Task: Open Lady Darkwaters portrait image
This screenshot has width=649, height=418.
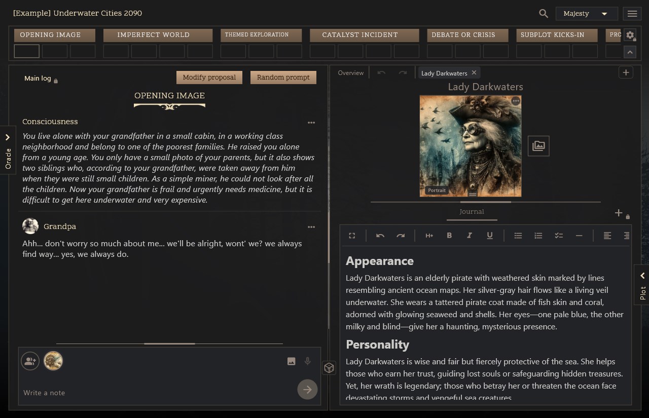Action: 471,146
